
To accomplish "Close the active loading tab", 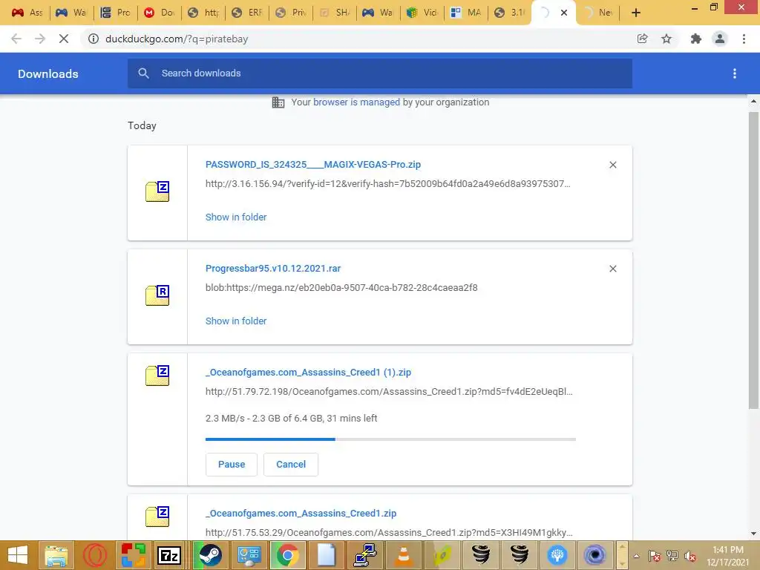I will (564, 13).
